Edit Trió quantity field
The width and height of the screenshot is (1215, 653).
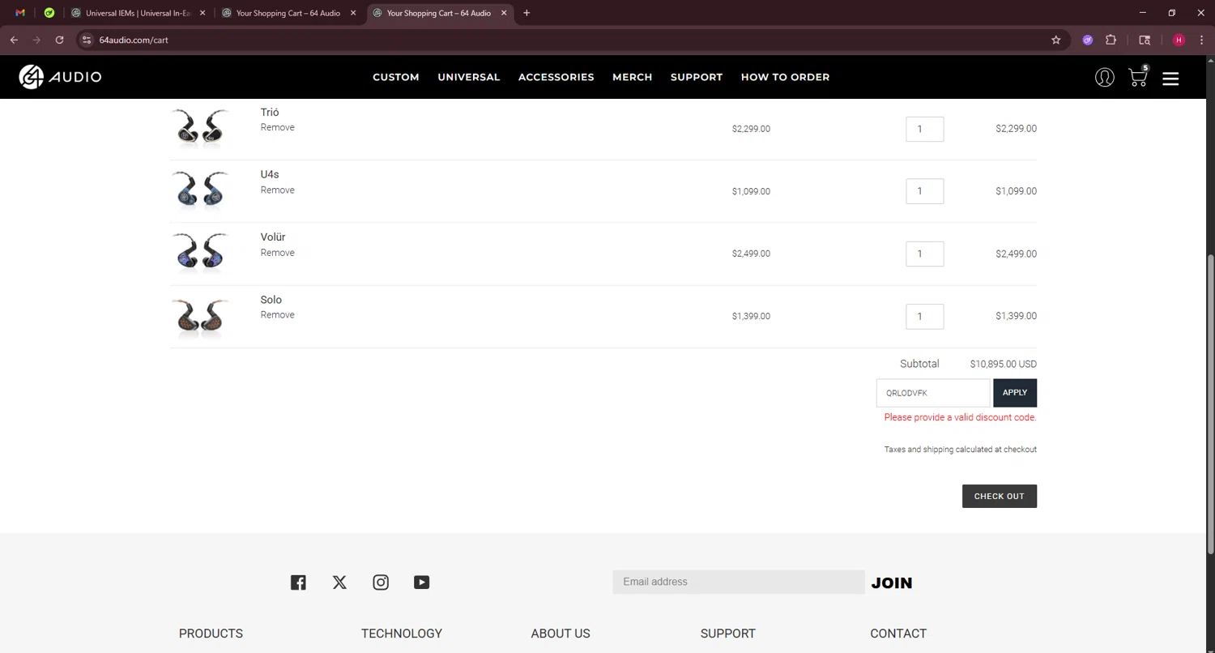pos(925,129)
